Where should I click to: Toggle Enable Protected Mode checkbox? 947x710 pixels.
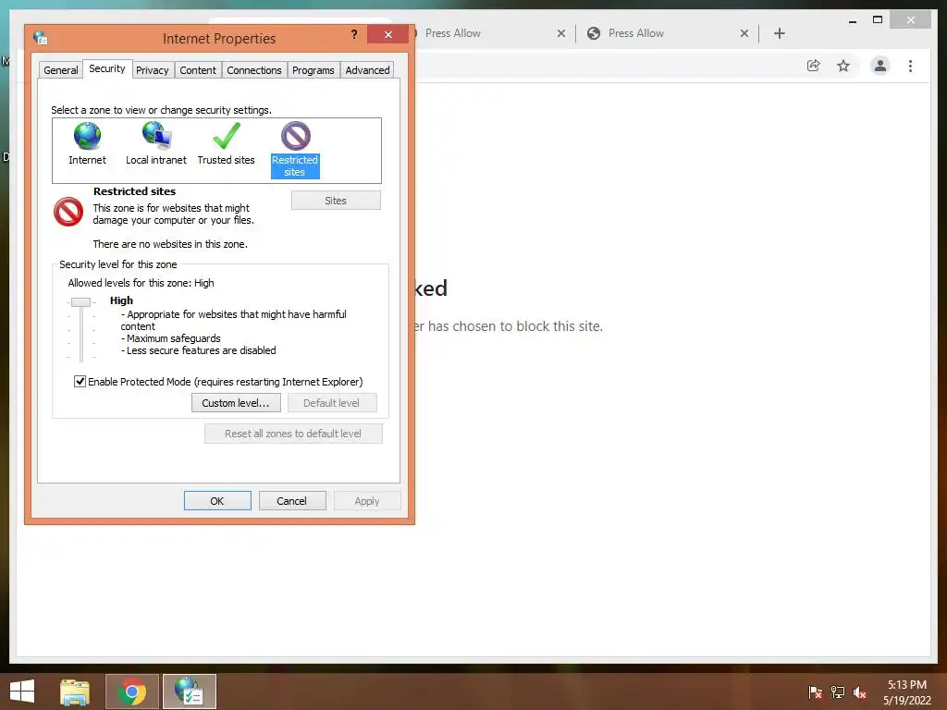pos(80,381)
